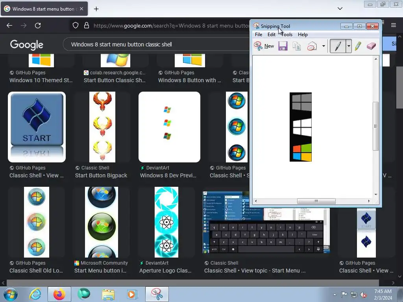Click the Start Button Classic Sh... link
403x302 pixels.
coord(115,80)
